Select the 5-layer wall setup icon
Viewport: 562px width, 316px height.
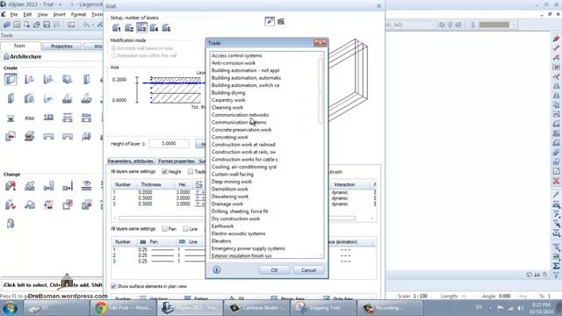pyautogui.click(x=166, y=28)
